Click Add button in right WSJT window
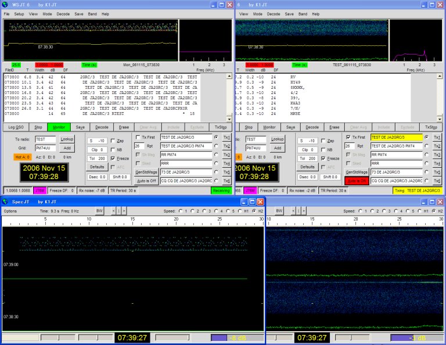The height and width of the screenshot is (345, 446). point(278,148)
